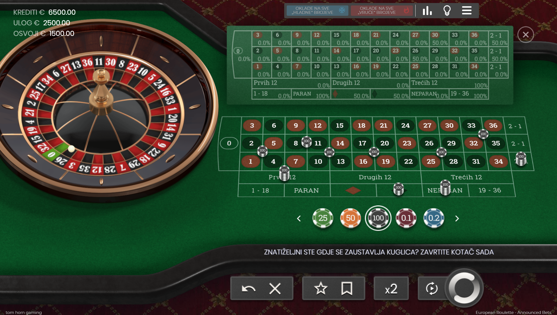
Task: Open the hamburger menu
Action: click(x=467, y=11)
